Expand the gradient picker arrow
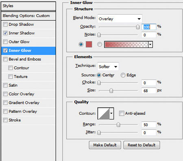 click(150, 44)
